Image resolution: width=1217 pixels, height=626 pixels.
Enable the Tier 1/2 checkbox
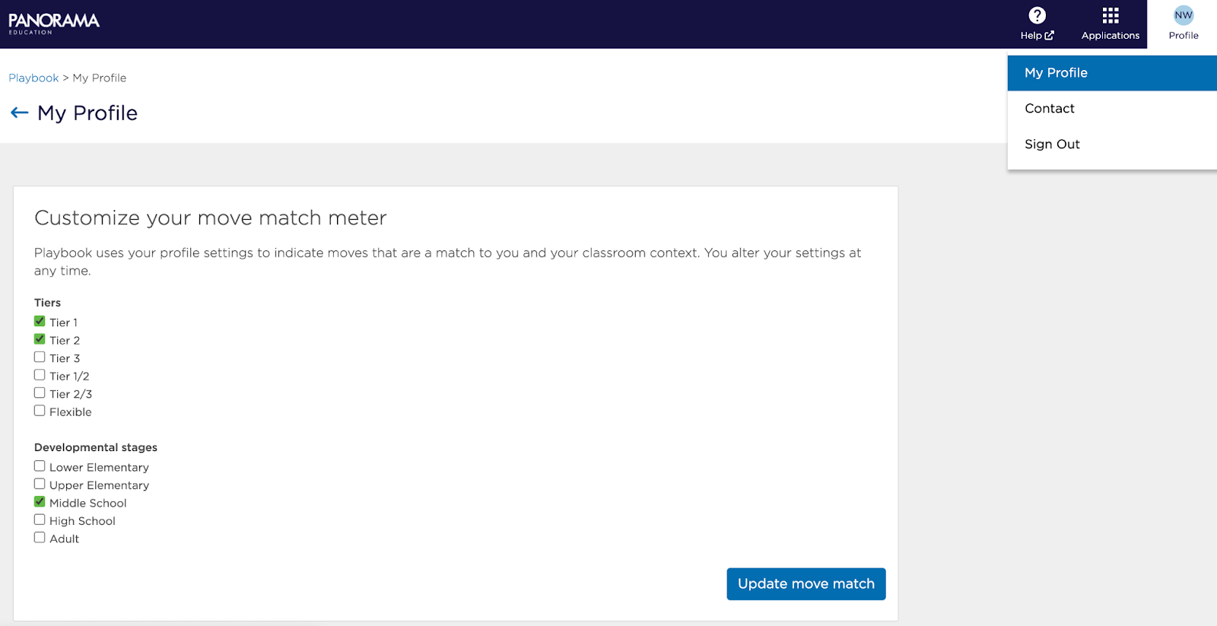pos(40,375)
